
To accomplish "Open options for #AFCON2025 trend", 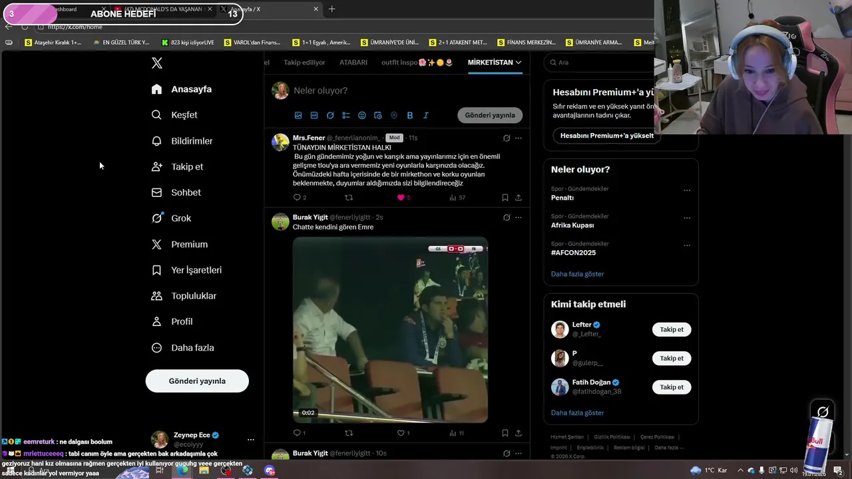I will (687, 245).
